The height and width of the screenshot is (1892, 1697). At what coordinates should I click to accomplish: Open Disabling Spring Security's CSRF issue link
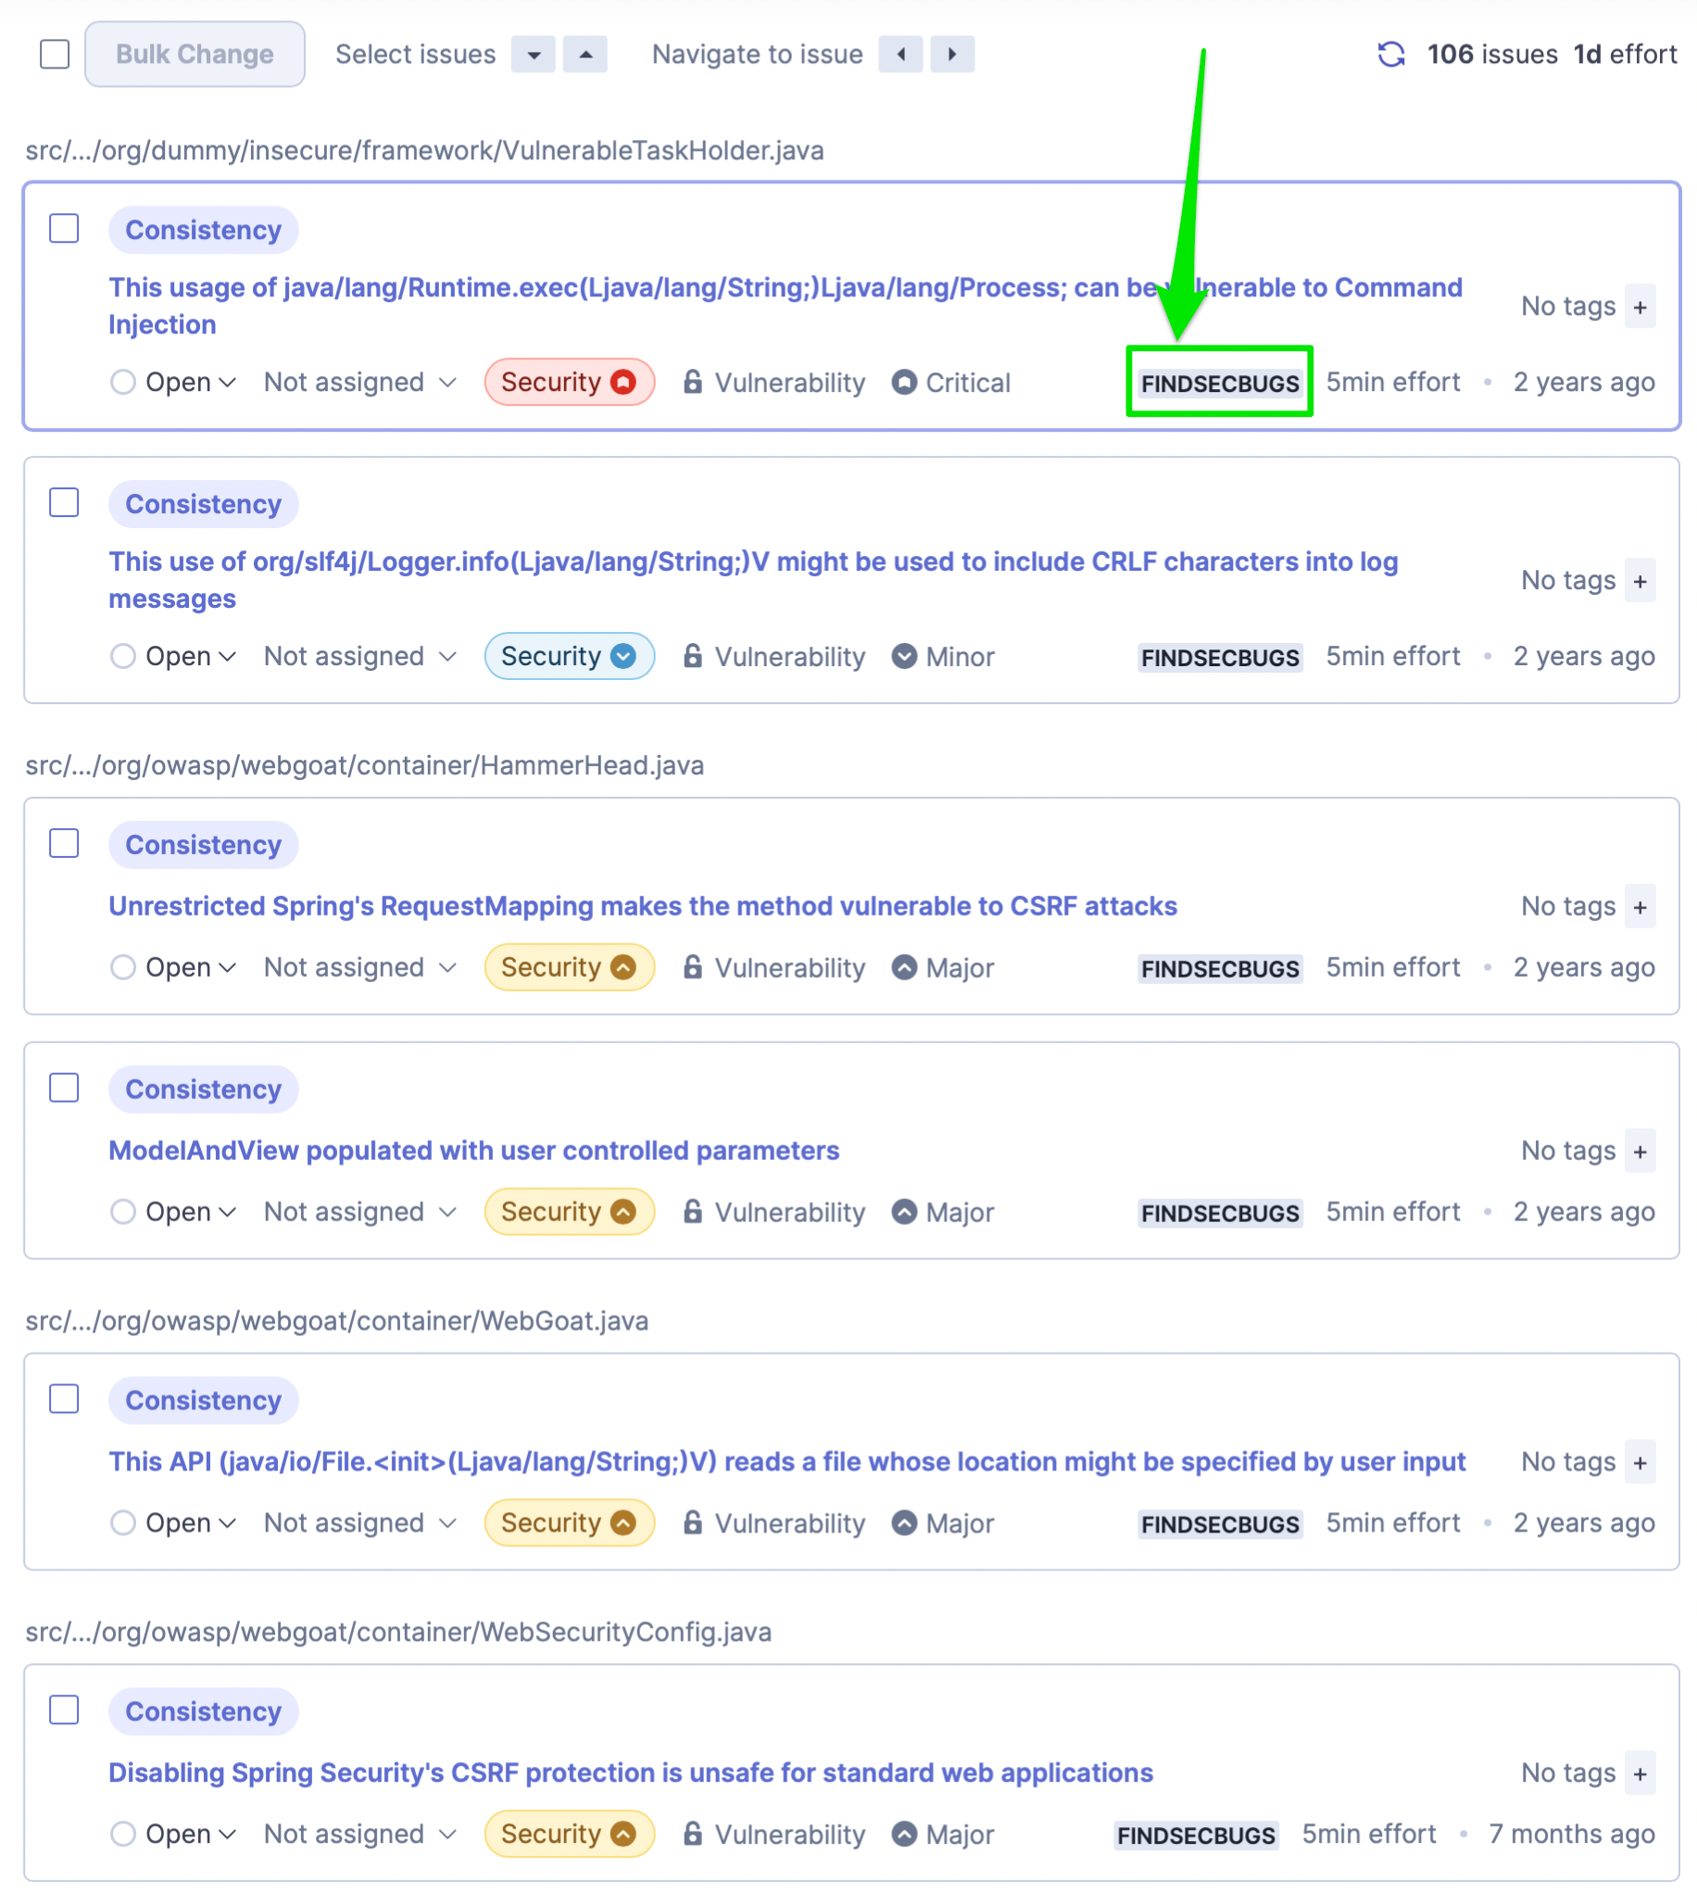(x=630, y=1772)
